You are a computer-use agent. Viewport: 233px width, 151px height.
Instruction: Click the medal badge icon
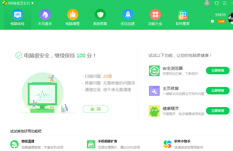point(207,3)
